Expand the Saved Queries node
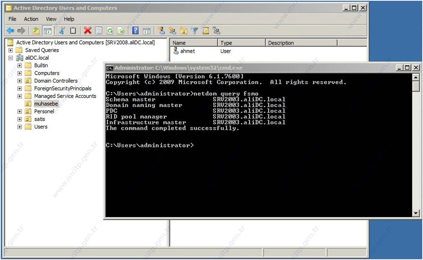This screenshot has height=260, width=423. click(10, 50)
